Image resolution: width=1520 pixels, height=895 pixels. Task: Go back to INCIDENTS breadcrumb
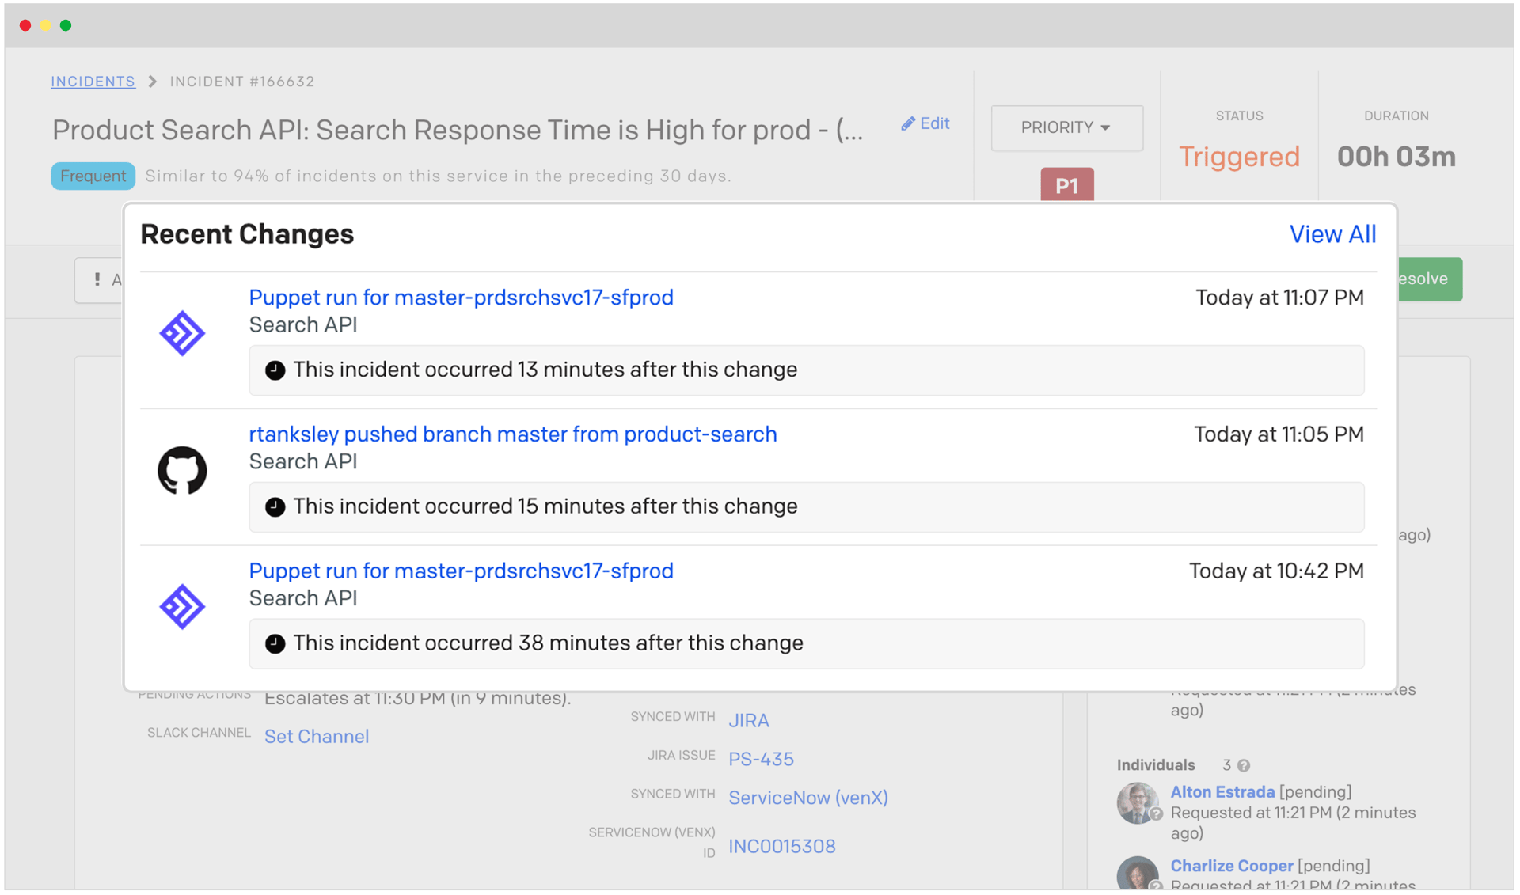(93, 82)
